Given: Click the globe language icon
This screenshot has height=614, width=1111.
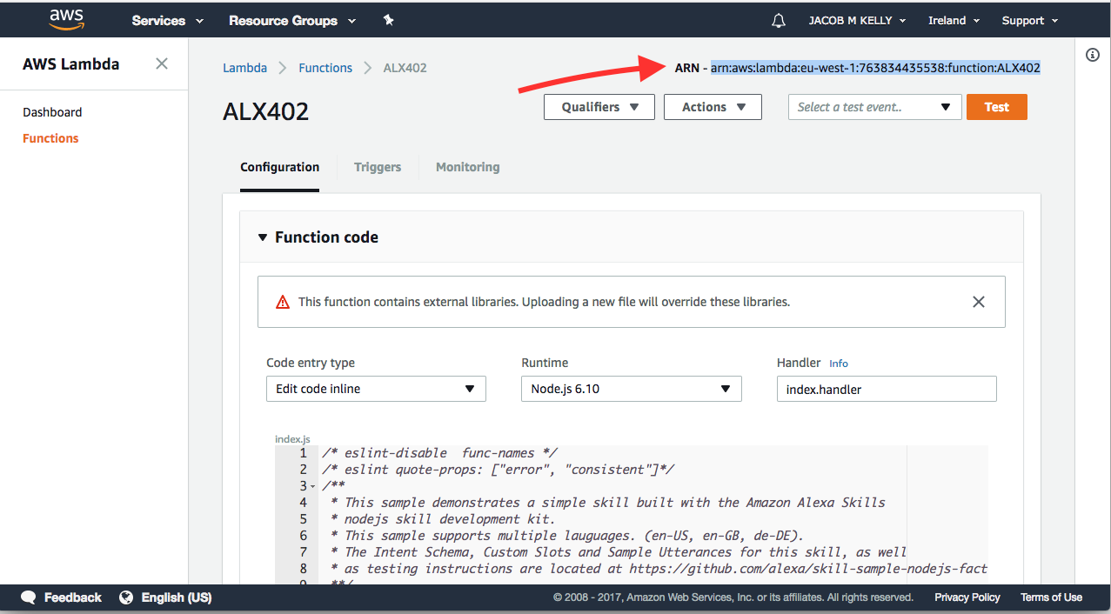Looking at the screenshot, I should tap(126, 597).
